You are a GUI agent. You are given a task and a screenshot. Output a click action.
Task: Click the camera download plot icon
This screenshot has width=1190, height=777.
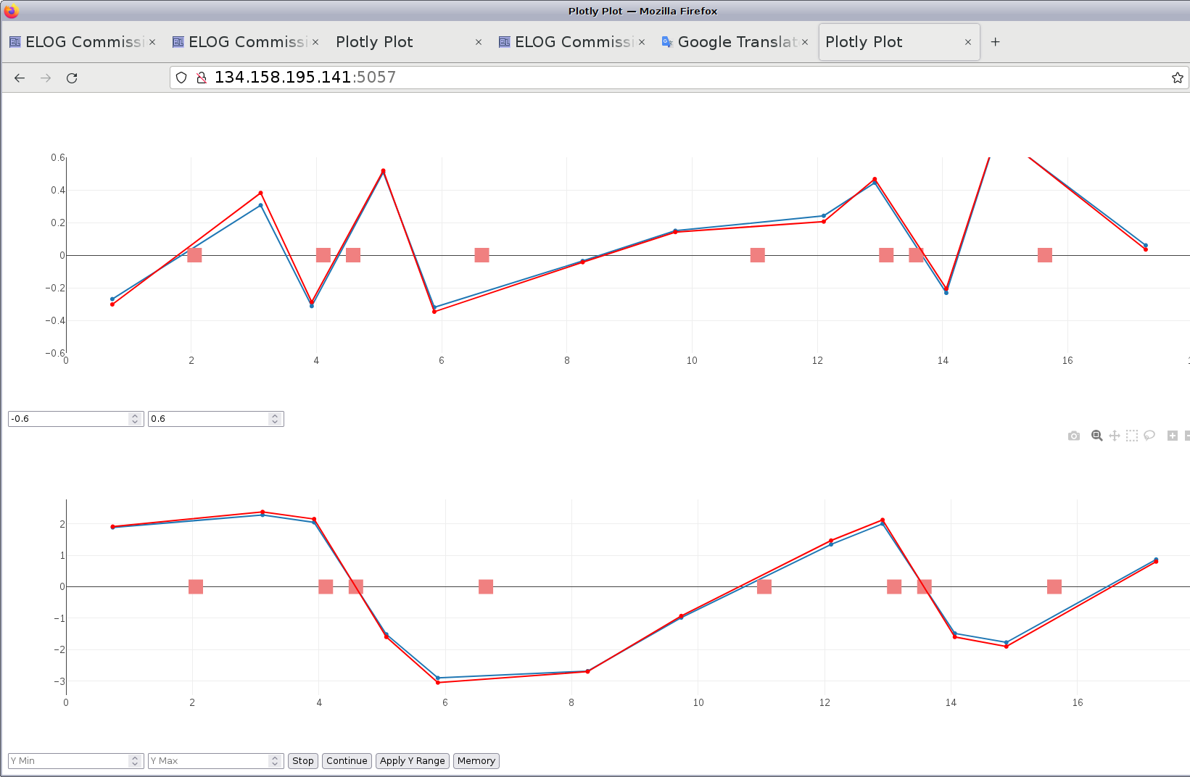click(x=1074, y=436)
